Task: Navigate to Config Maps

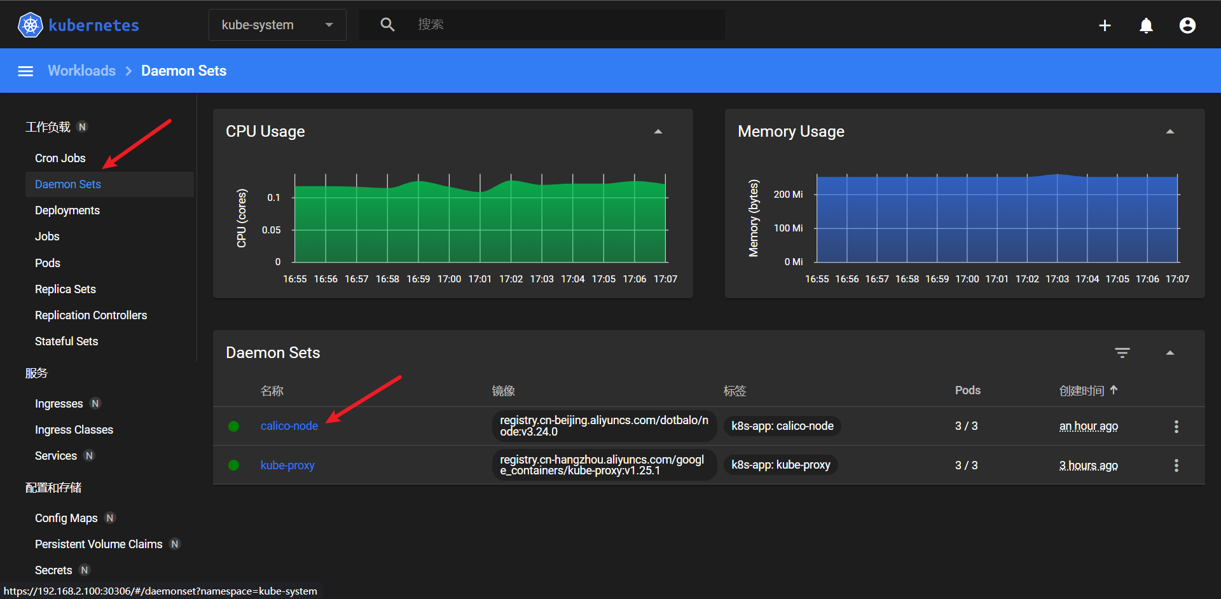Action: pyautogui.click(x=66, y=518)
